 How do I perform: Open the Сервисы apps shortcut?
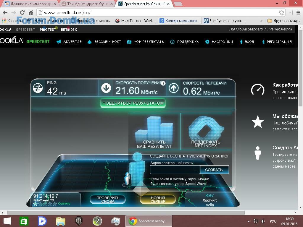click(x=12, y=21)
